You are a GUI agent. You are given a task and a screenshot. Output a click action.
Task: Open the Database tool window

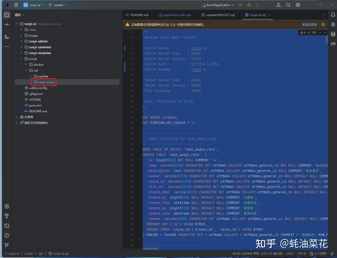[x=333, y=34]
